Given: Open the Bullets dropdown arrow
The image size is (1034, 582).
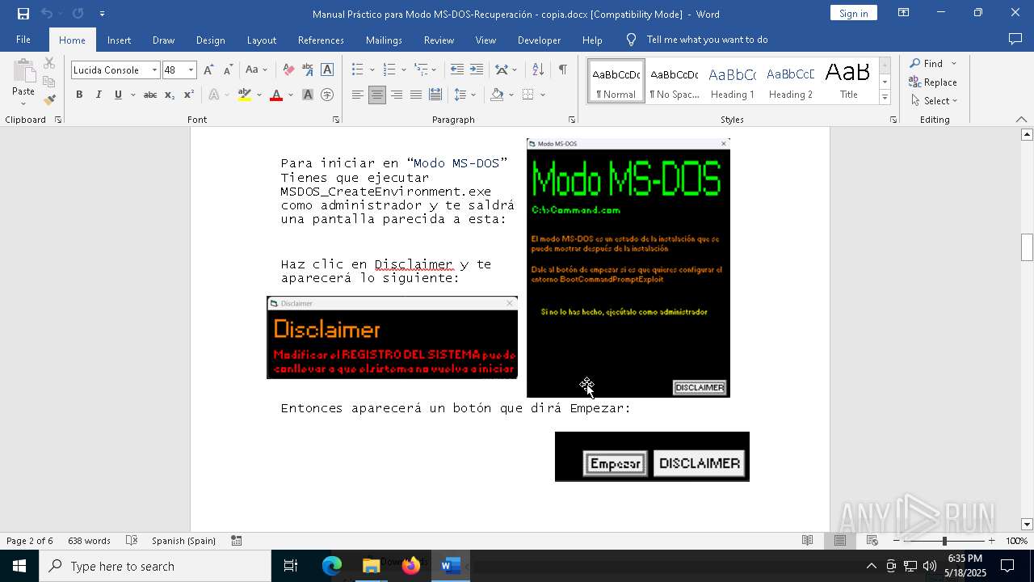Looking at the screenshot, I should pyautogui.click(x=372, y=70).
